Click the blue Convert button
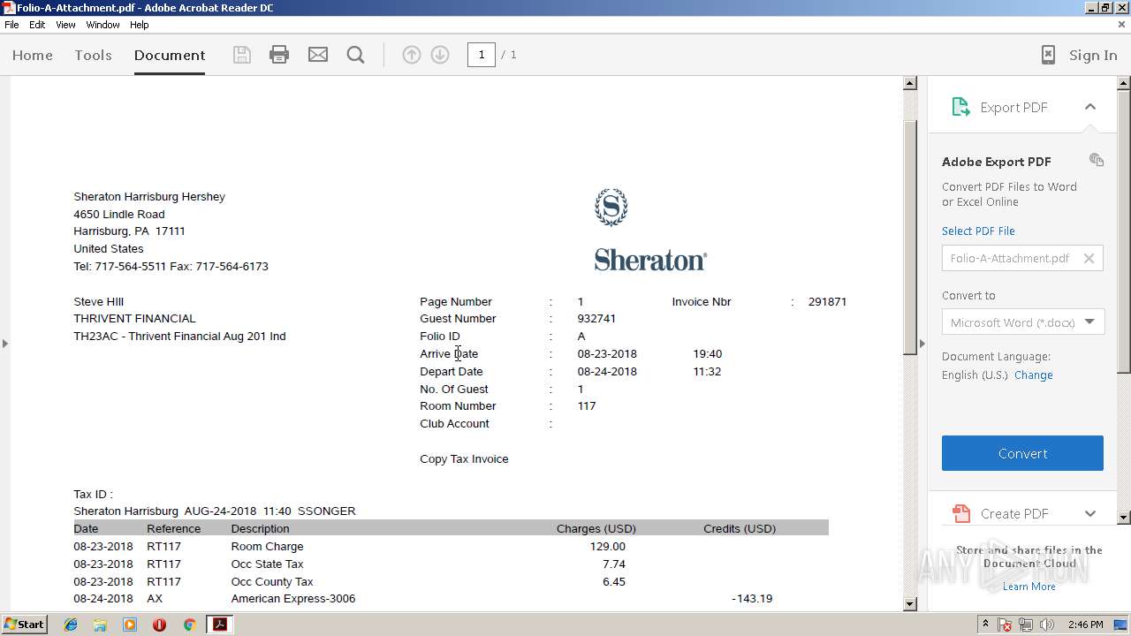 point(1022,453)
